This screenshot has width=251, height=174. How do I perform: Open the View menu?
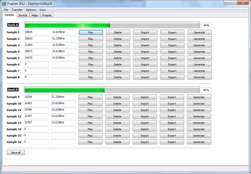pos(42,10)
